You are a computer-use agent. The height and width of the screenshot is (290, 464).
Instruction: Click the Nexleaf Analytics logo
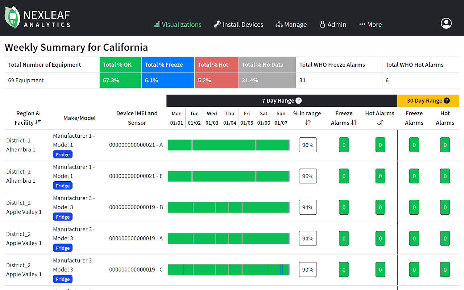pos(37,18)
